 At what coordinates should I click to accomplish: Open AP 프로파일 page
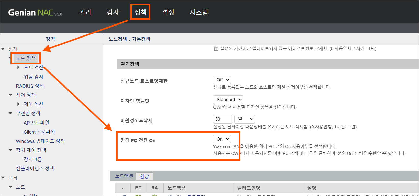click(36, 123)
